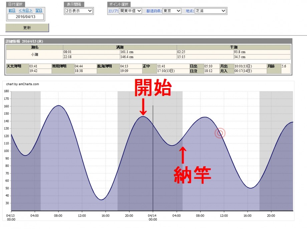Jump to today with <今日> link
Viewport: 307px width, 229px height.
[25, 11]
